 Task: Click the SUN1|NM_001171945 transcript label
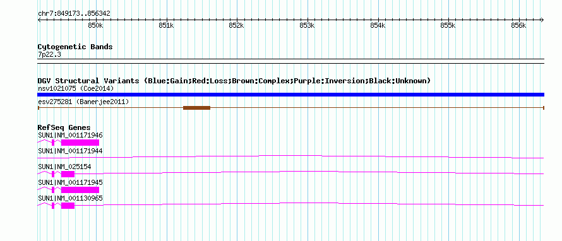pyautogui.click(x=70, y=182)
